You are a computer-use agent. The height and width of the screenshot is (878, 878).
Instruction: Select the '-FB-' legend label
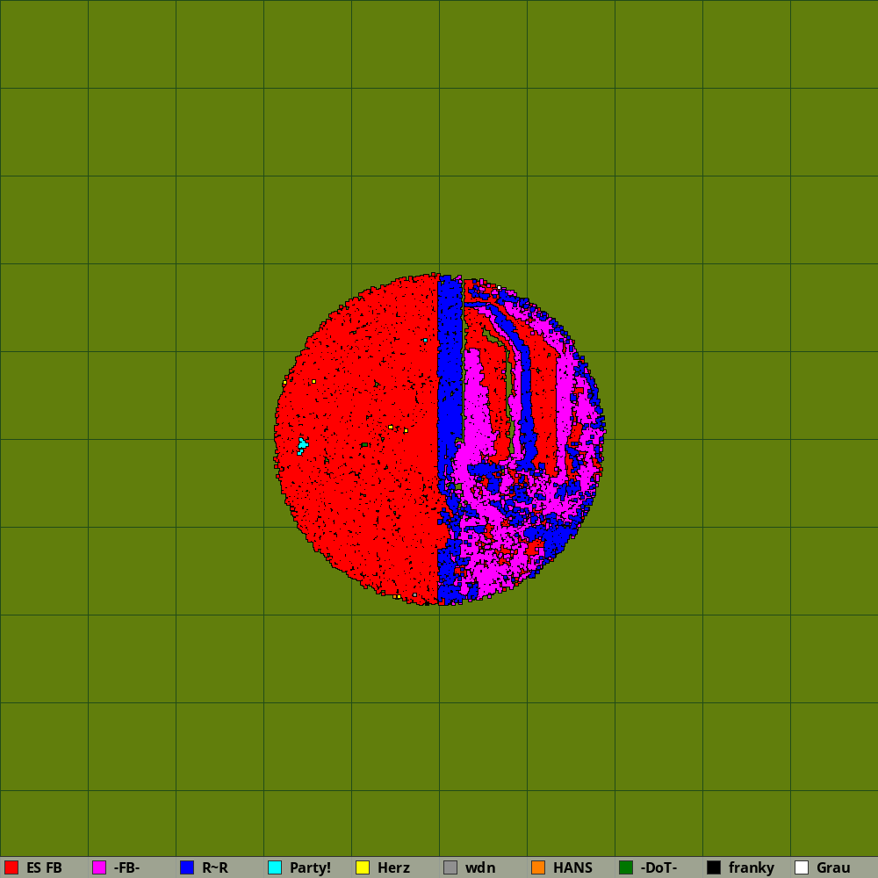coord(126,868)
